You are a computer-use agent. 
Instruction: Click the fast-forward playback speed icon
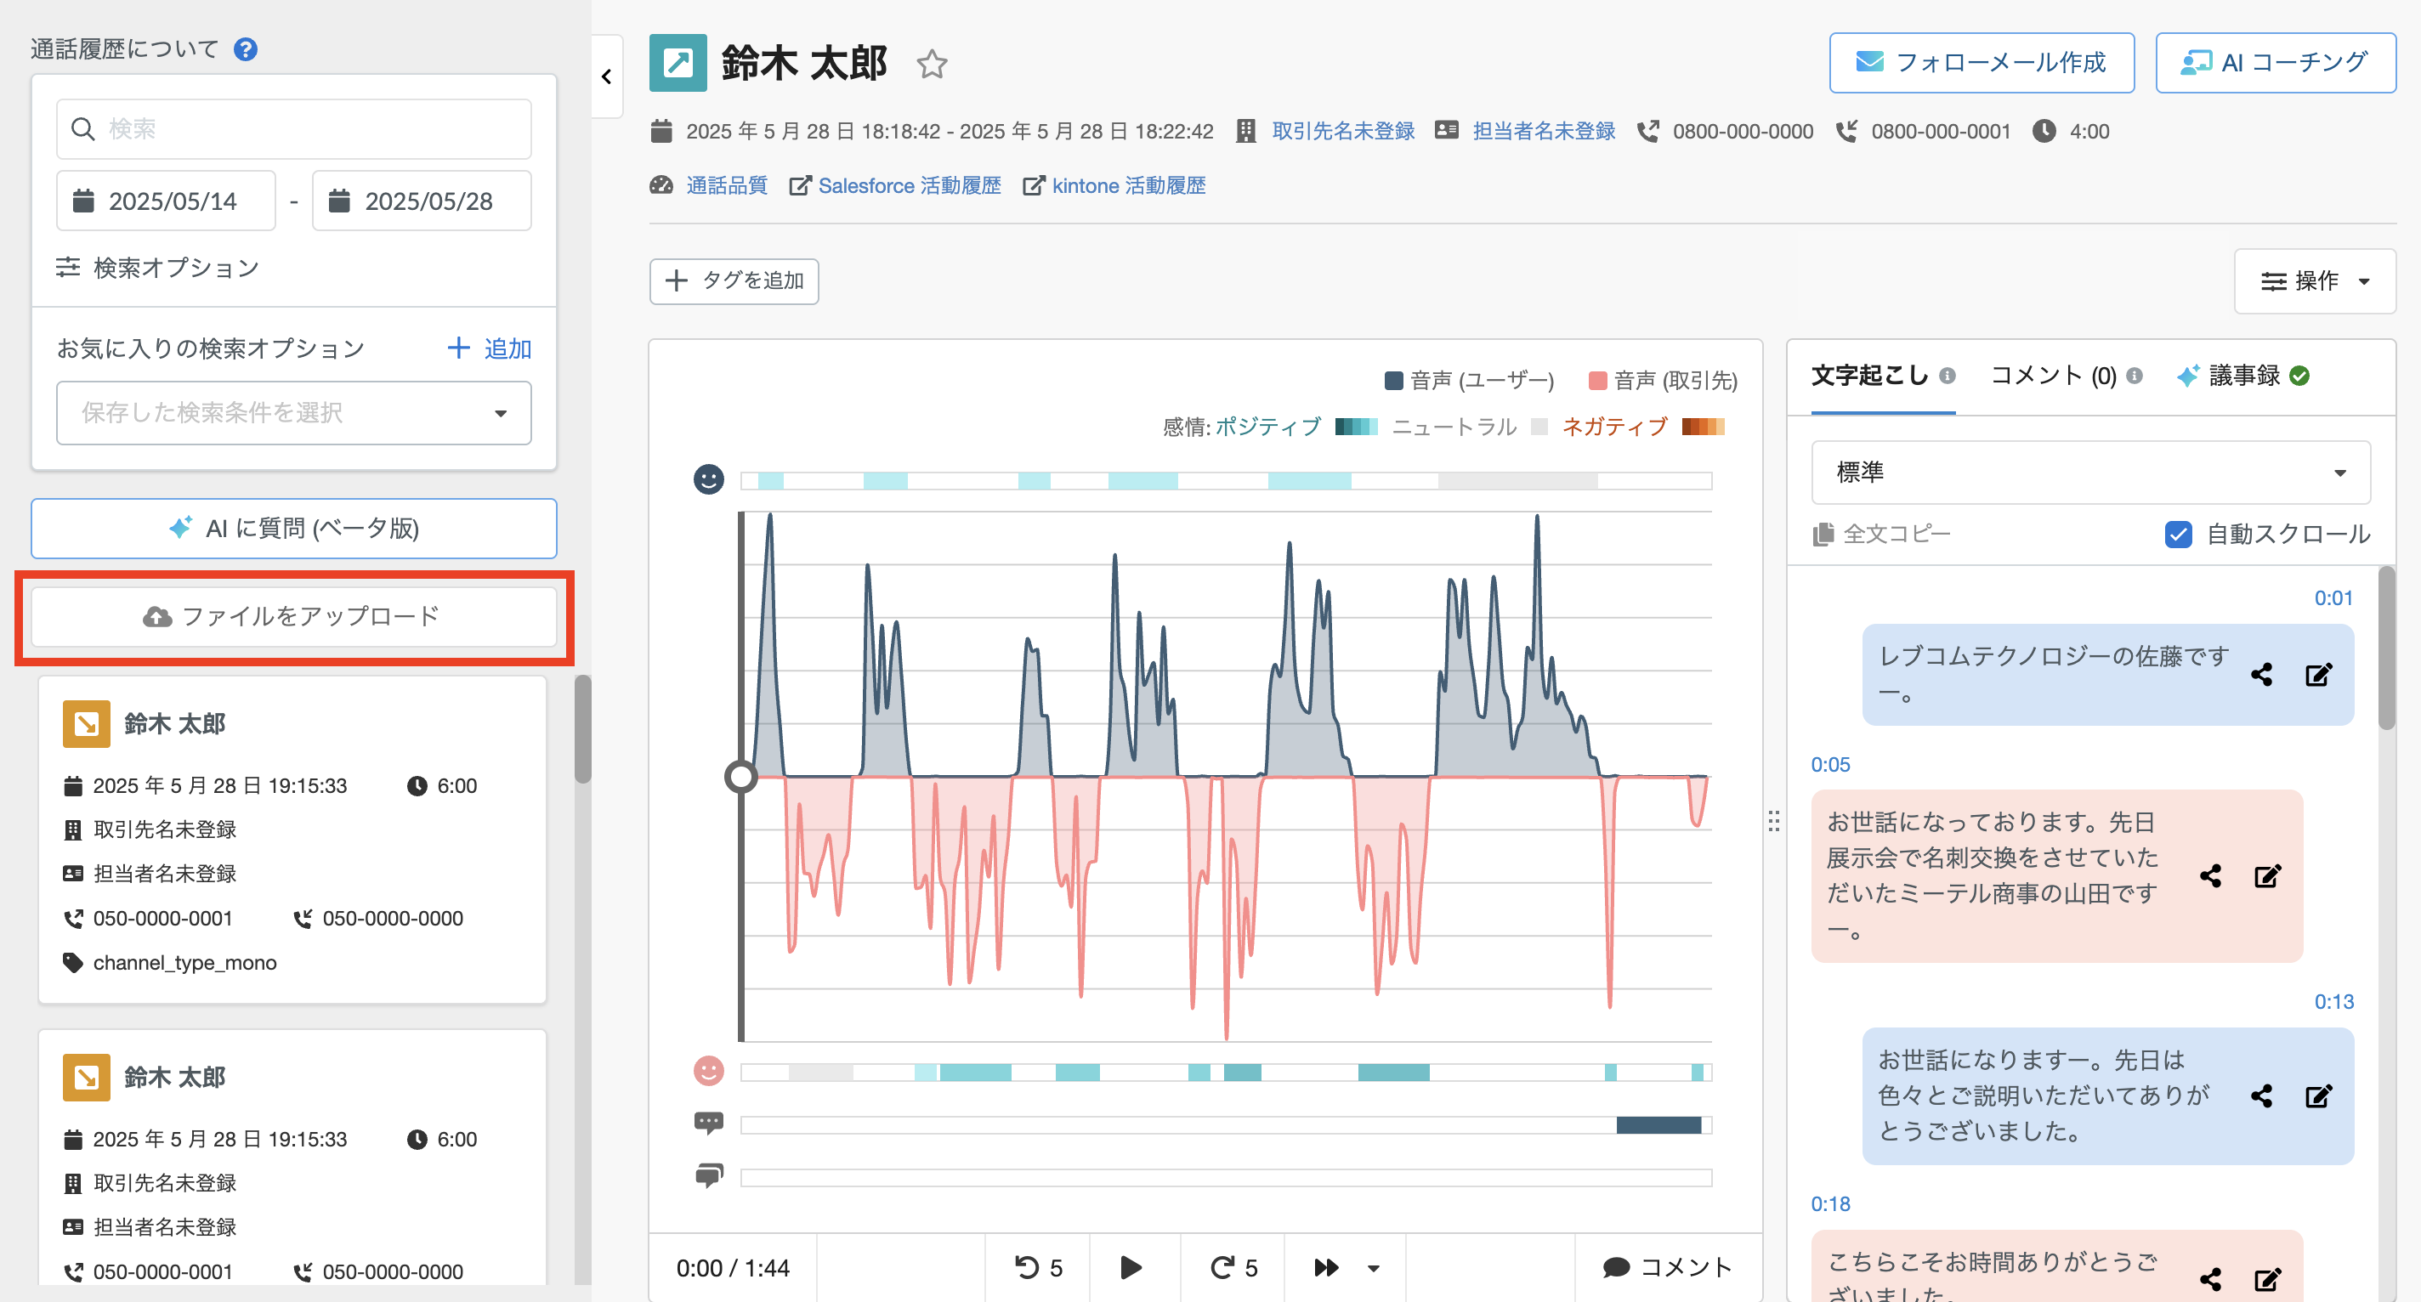[x=1326, y=1267]
